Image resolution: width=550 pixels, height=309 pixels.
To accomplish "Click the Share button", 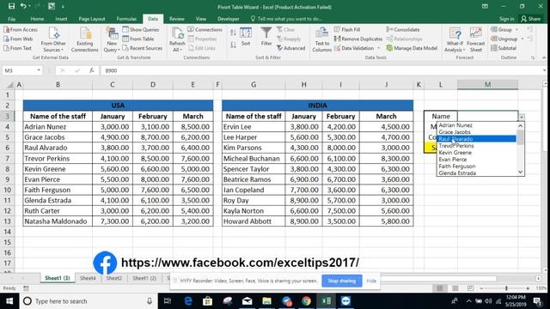I will click(x=531, y=19).
